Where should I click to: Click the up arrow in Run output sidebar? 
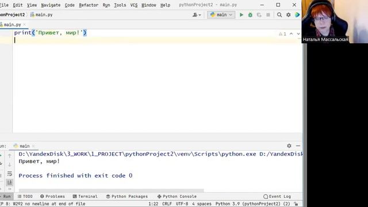[x=10, y=156]
